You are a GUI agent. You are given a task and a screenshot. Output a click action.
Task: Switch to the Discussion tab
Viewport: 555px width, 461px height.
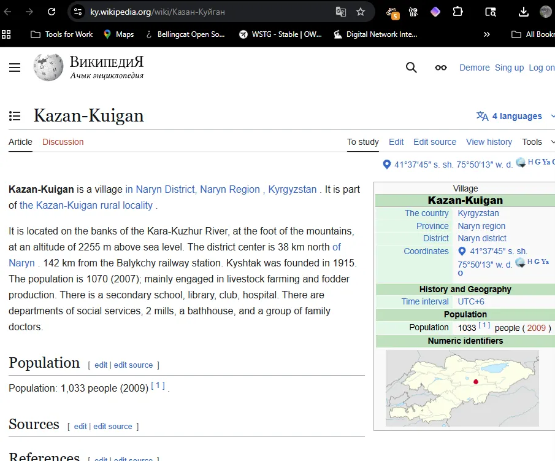[63, 142]
